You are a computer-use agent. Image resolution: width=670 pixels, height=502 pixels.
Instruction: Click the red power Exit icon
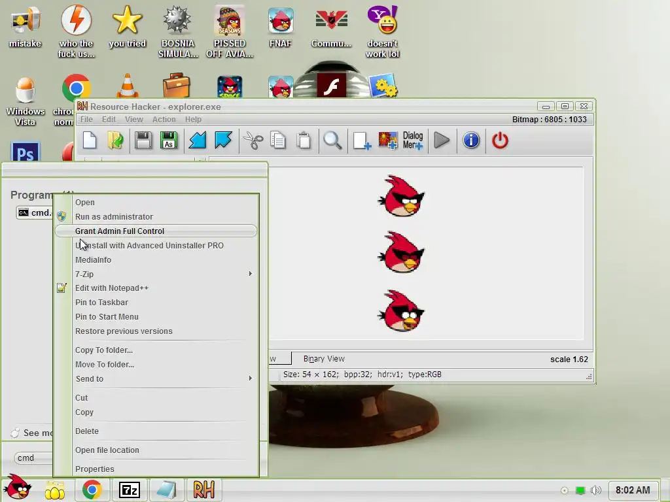(500, 141)
